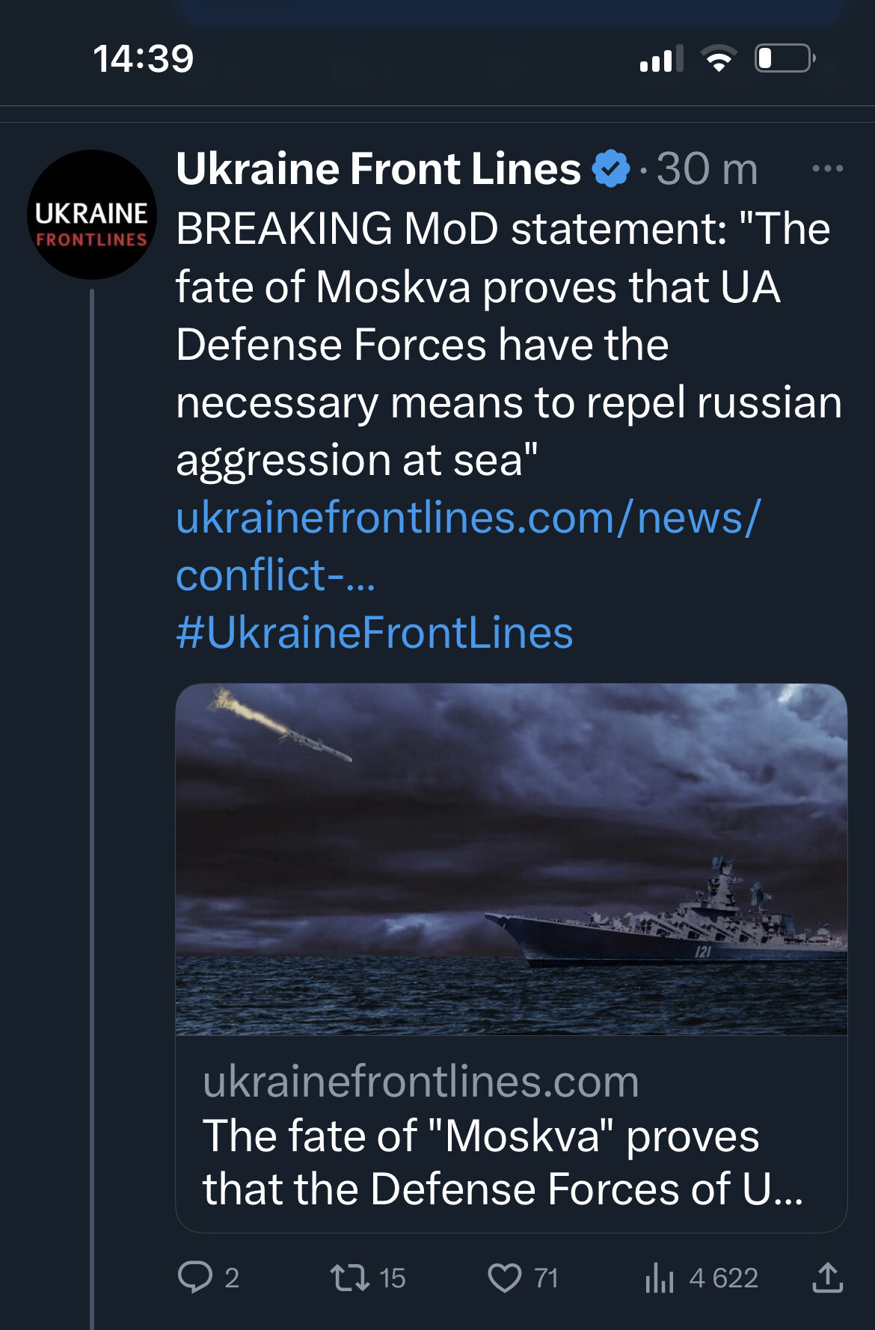The width and height of the screenshot is (875, 1330).
Task: Tap the 14:39 clock in status bar
Action: [144, 58]
